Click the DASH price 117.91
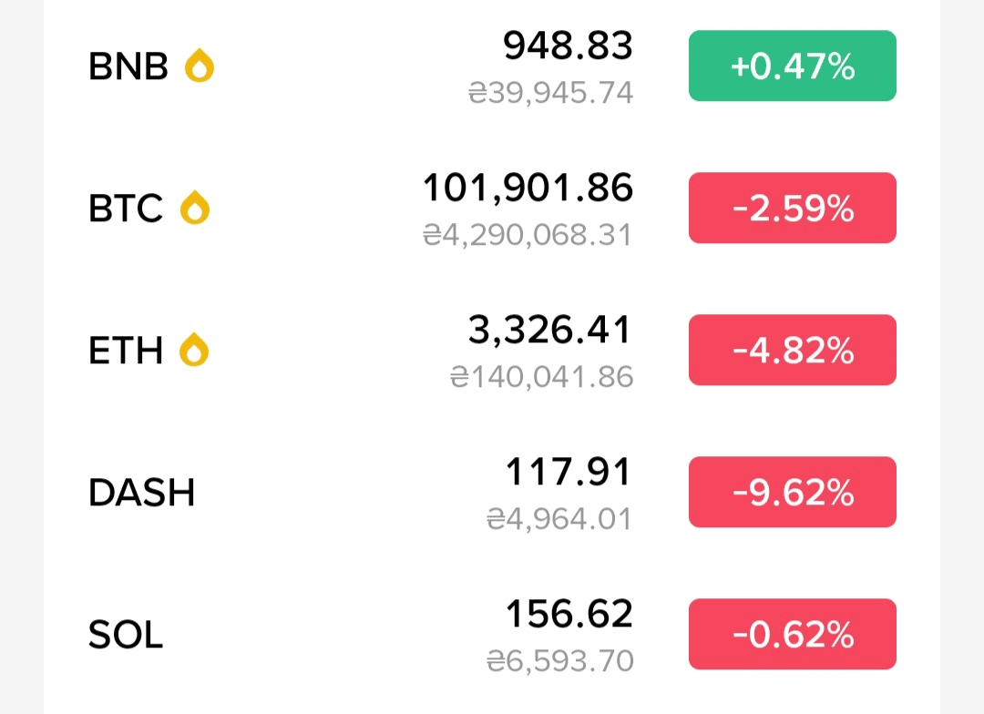The width and height of the screenshot is (984, 714). (x=568, y=472)
